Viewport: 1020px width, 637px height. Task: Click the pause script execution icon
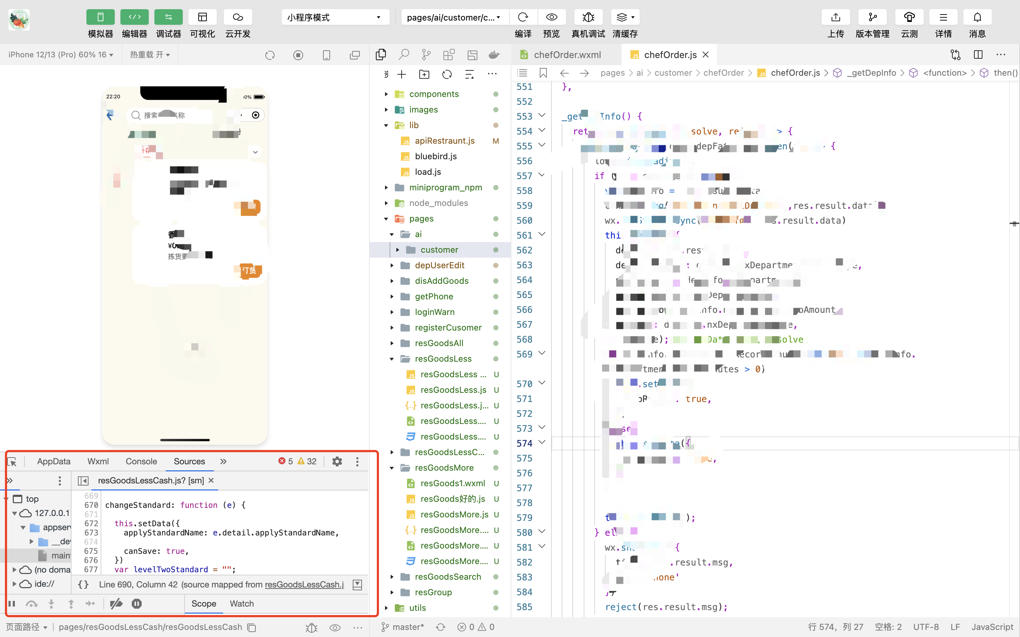pos(12,604)
